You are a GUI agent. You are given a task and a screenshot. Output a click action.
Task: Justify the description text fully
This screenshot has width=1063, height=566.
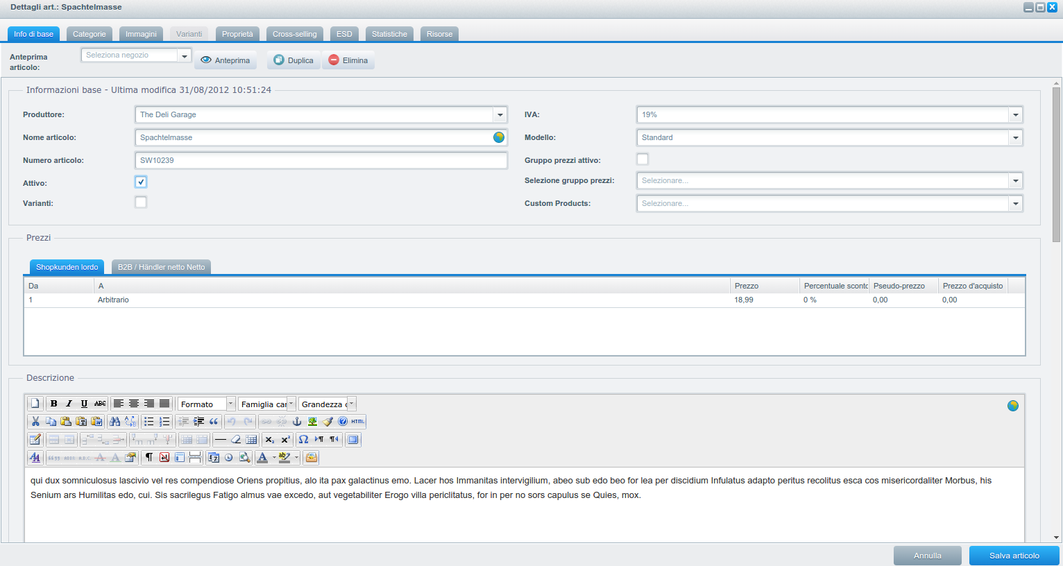[164, 404]
